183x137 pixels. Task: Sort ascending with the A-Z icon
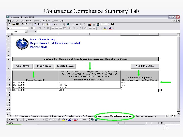click(x=81, y=24)
